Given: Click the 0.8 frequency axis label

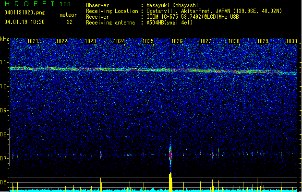Looking at the screenshot, I should (x=4, y=134).
